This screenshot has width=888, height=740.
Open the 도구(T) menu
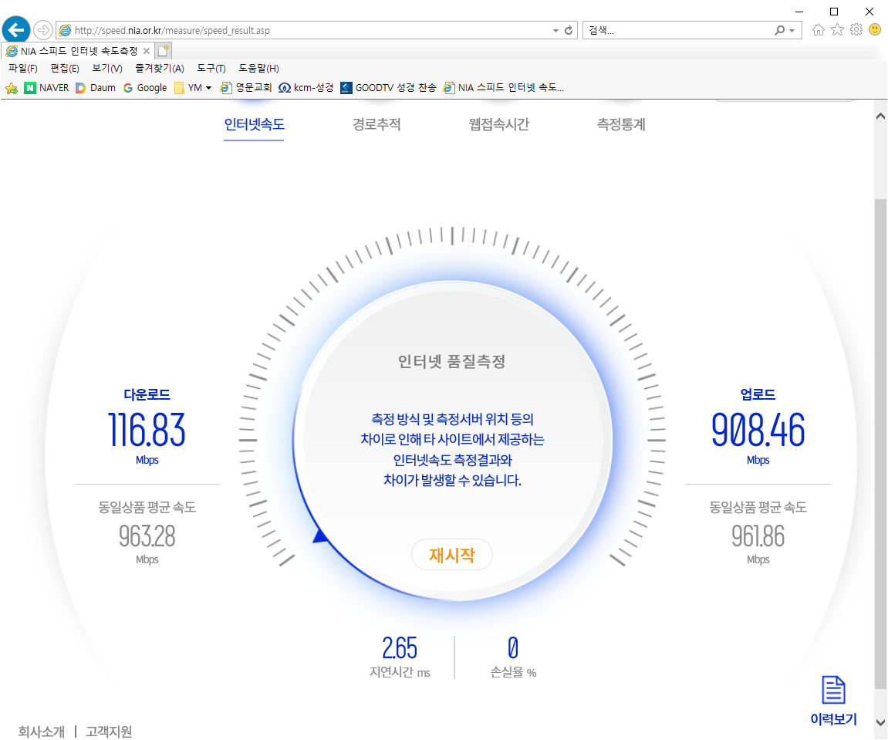coord(211,69)
